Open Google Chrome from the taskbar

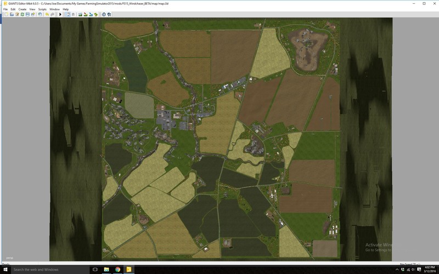point(117,270)
